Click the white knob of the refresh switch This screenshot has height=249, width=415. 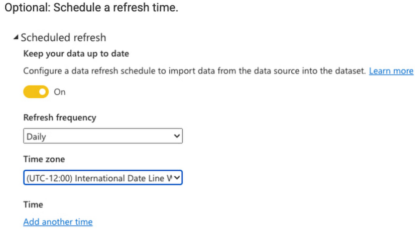(42, 92)
